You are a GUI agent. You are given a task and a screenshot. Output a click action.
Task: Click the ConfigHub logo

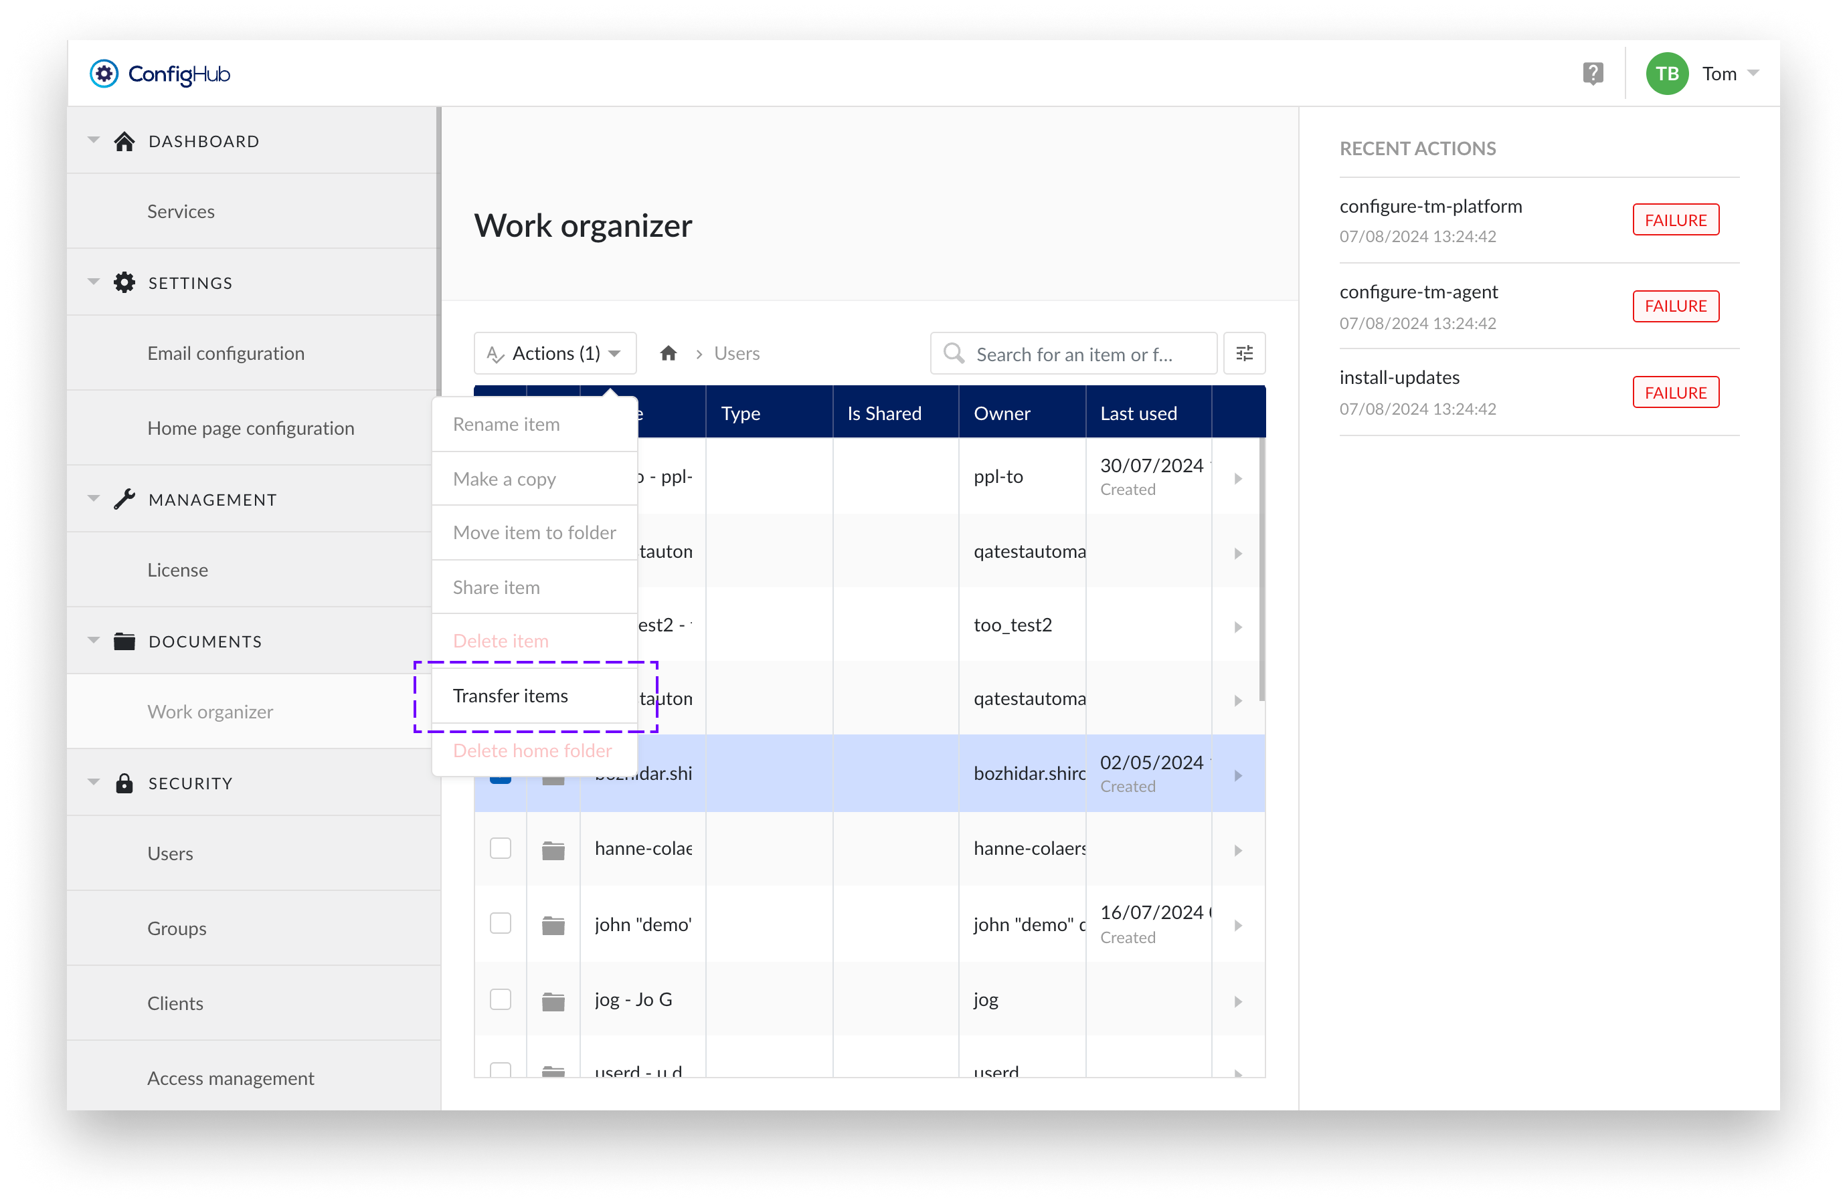(160, 74)
